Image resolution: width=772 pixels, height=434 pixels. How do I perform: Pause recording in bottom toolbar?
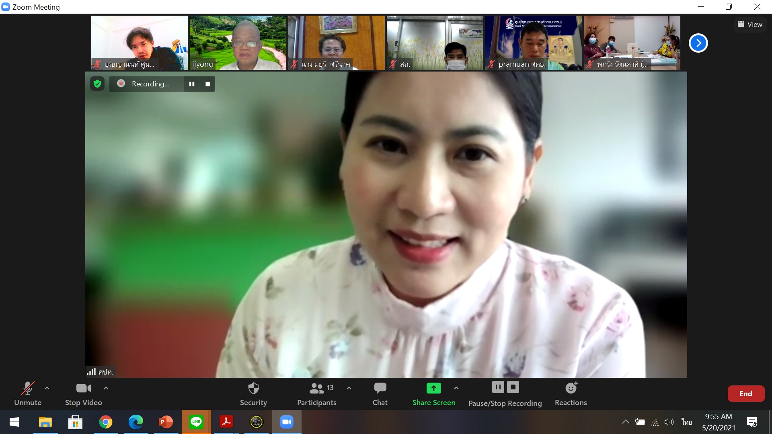tap(498, 387)
